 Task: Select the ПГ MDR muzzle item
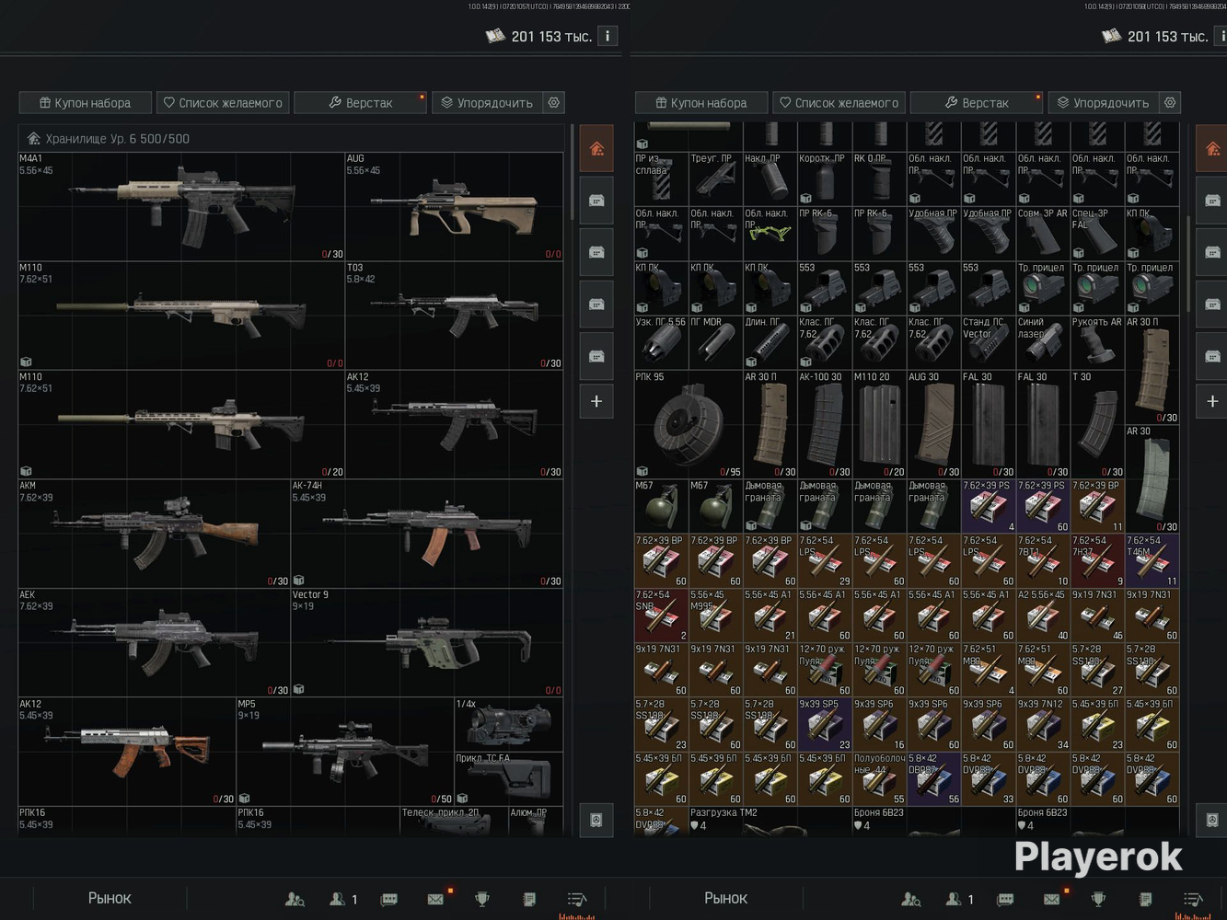point(715,342)
